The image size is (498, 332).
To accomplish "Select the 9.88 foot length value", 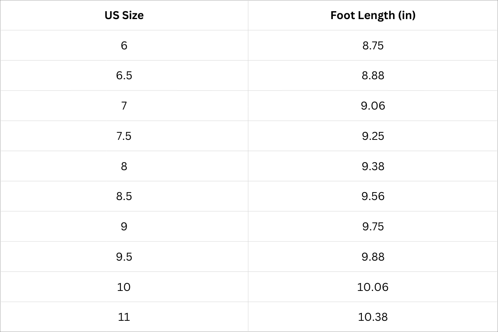I will [x=373, y=257].
